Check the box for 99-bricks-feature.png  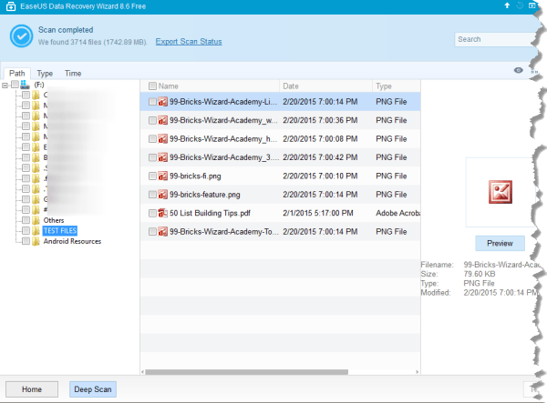tap(152, 195)
